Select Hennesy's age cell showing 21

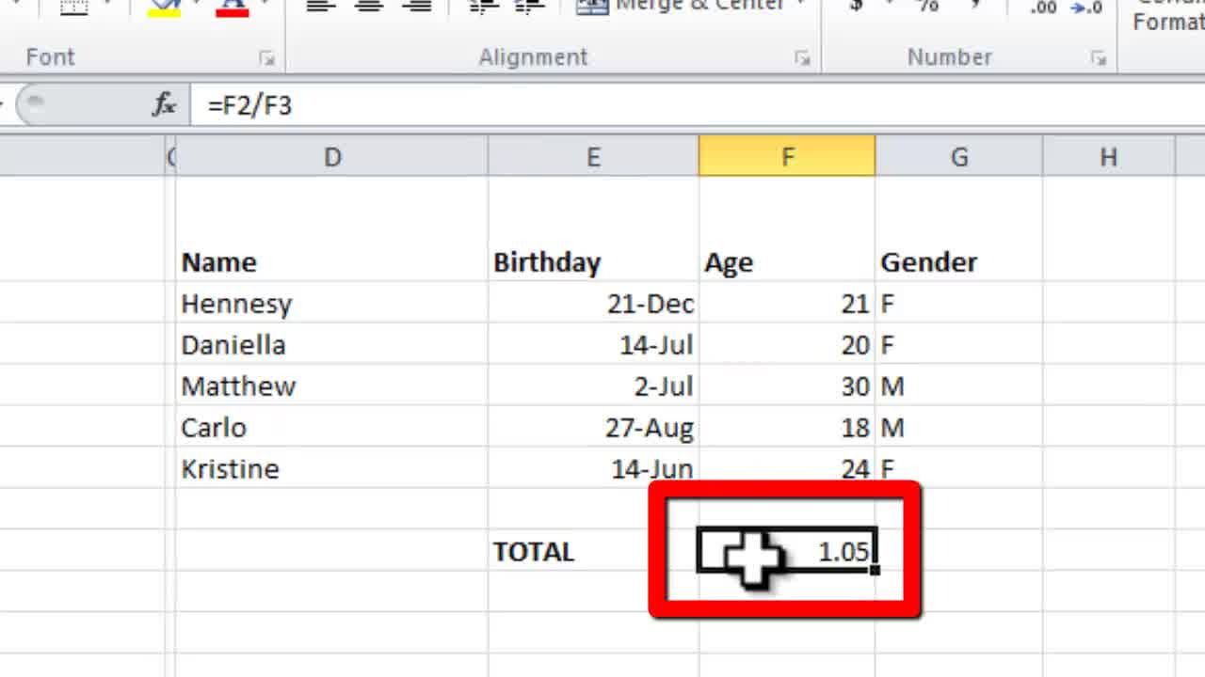(787, 303)
